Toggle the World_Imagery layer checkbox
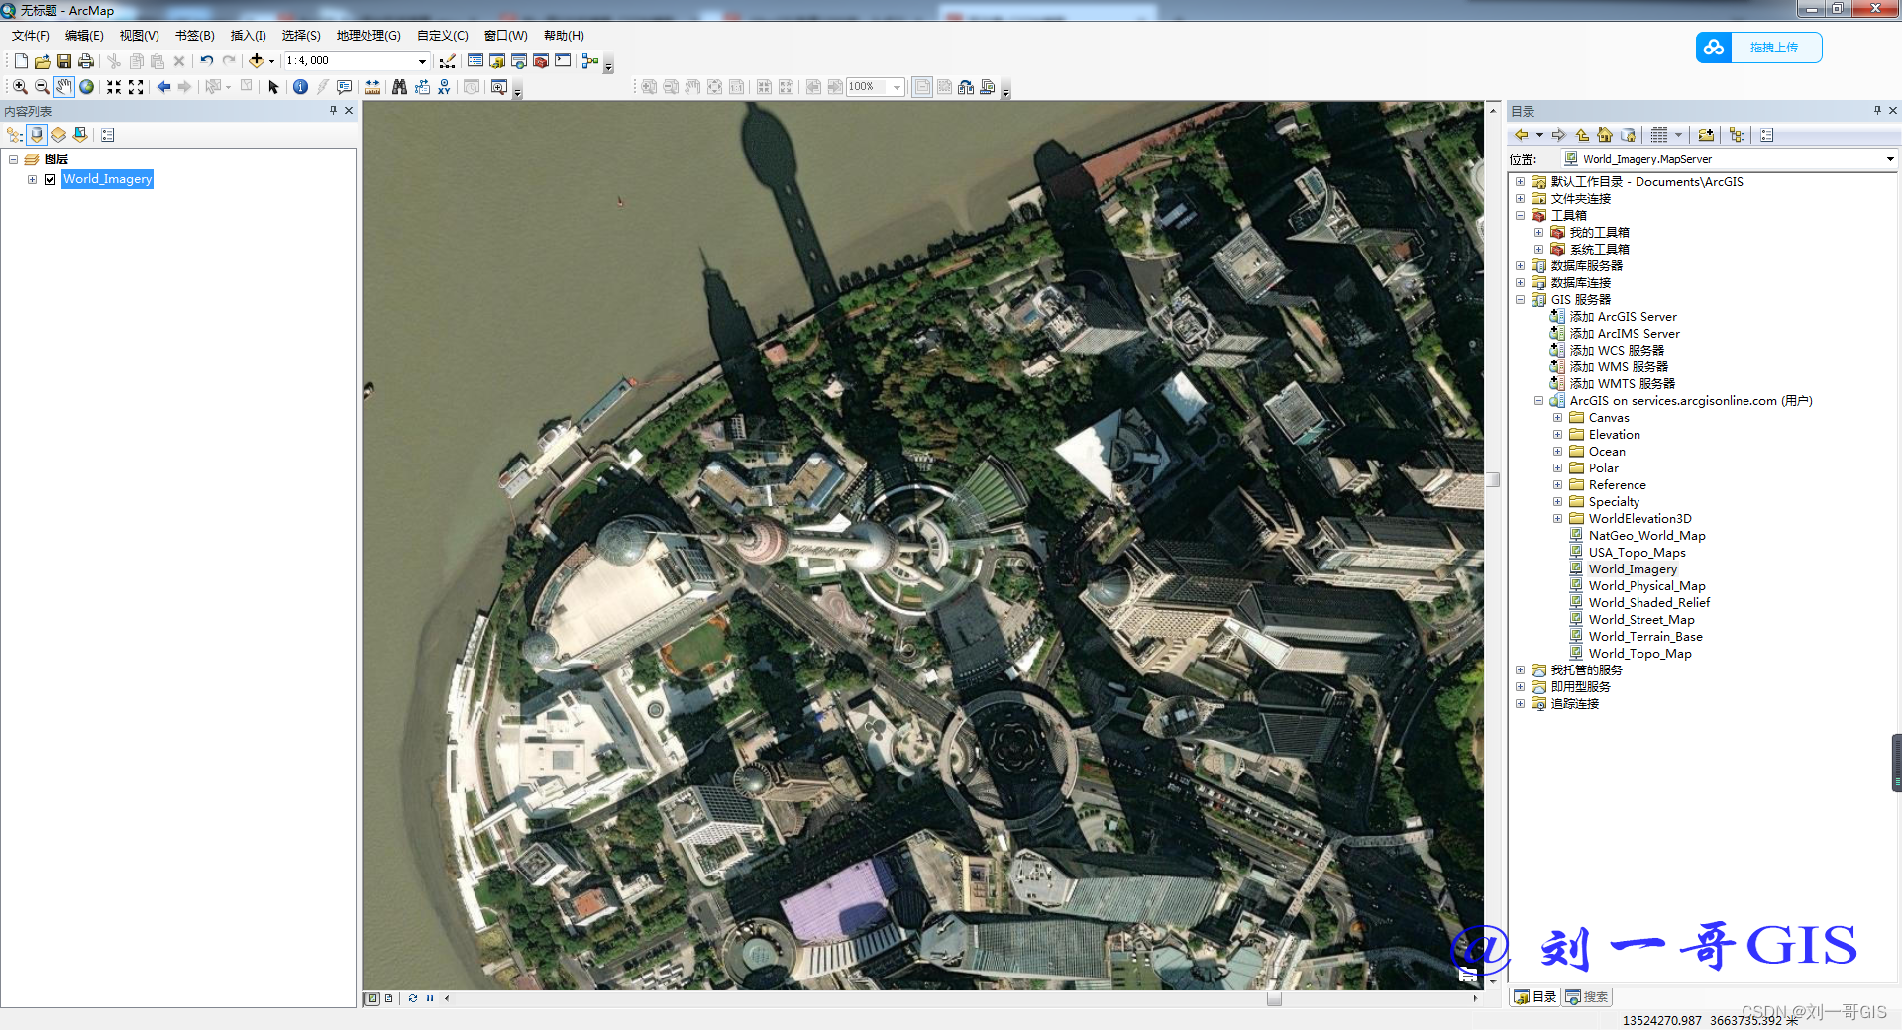 (50, 179)
